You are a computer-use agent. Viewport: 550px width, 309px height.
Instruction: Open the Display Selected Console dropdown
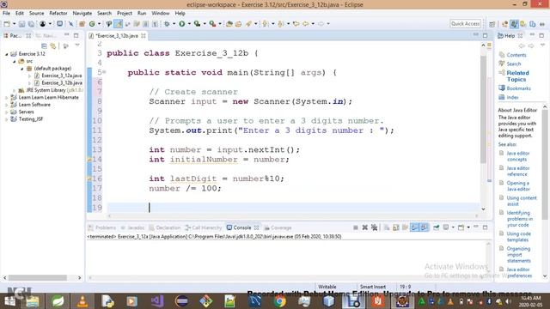click(453, 227)
